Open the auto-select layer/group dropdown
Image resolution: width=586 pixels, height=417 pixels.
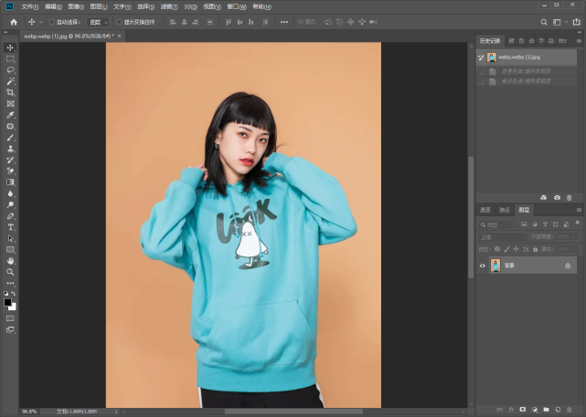(x=98, y=23)
